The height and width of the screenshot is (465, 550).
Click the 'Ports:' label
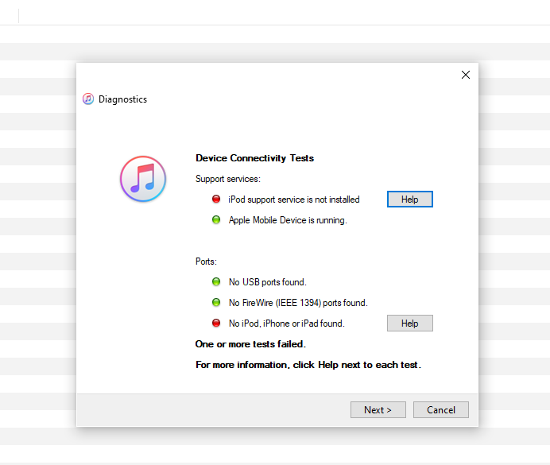pos(207,262)
